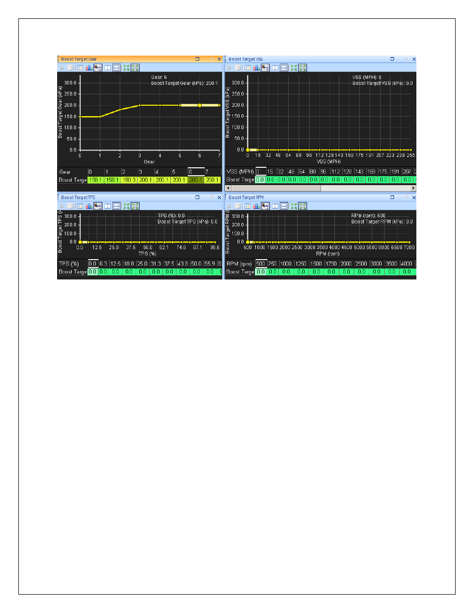
Task: Select Boost Target cell 180.3 under Gear 2
Action: pos(129,180)
